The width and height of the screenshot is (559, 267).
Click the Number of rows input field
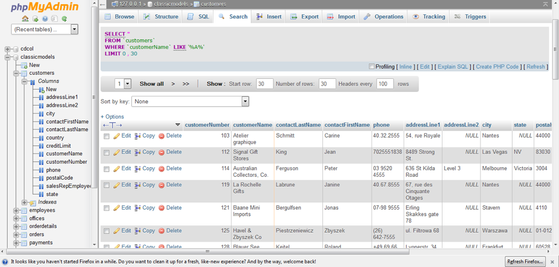tap(327, 84)
